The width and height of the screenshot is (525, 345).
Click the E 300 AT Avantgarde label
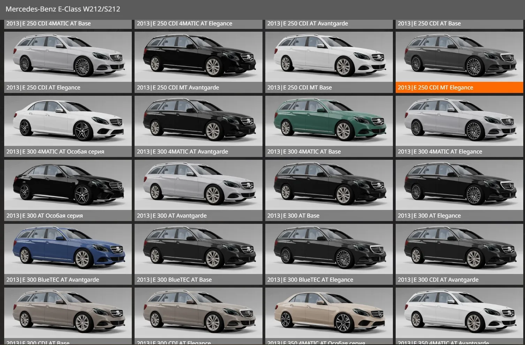click(x=172, y=216)
